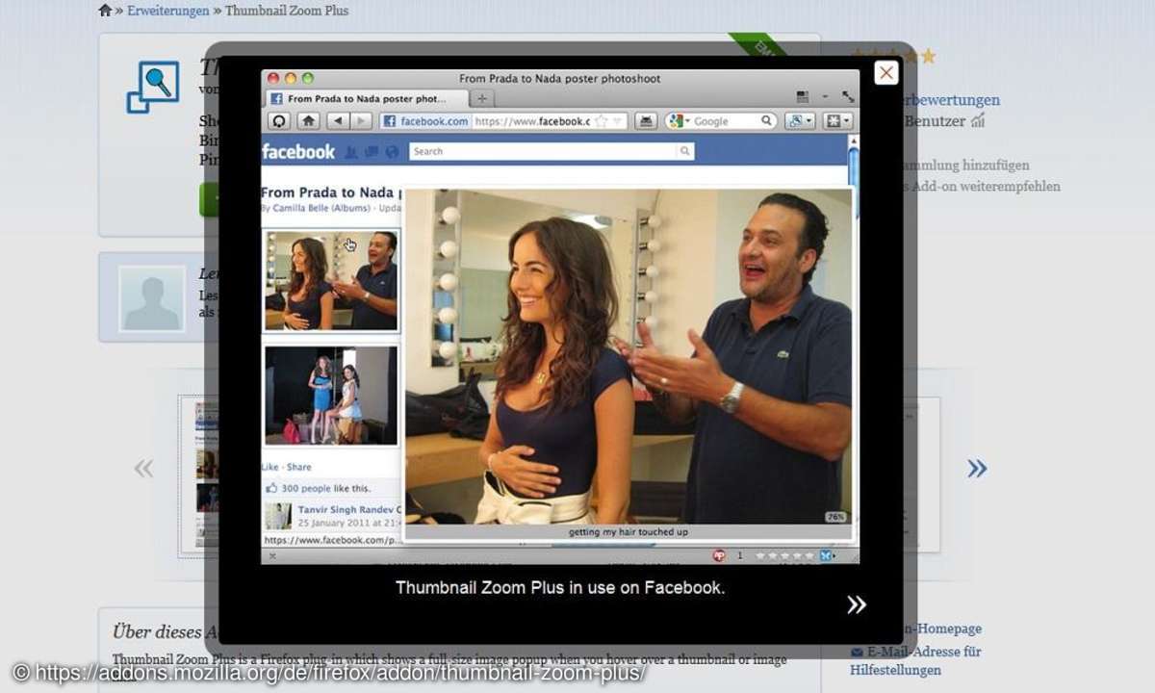Image resolution: width=1155 pixels, height=693 pixels.
Task: Click the two women photoshoot thumbnail
Action: [331, 396]
